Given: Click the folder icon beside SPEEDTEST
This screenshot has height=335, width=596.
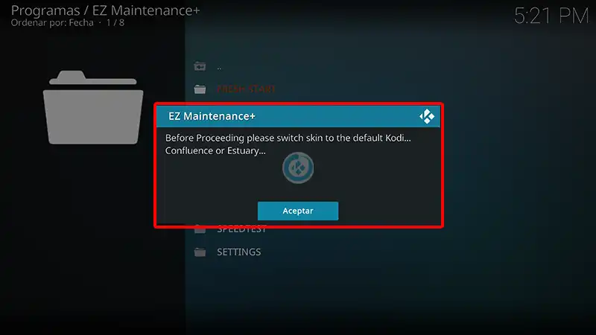Looking at the screenshot, I should pyautogui.click(x=200, y=230).
